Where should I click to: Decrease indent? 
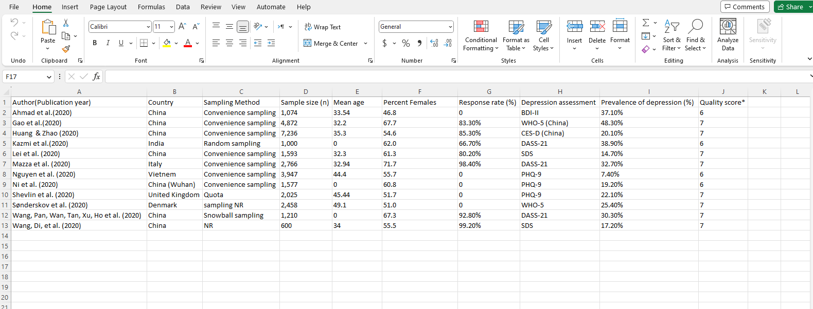(x=258, y=43)
